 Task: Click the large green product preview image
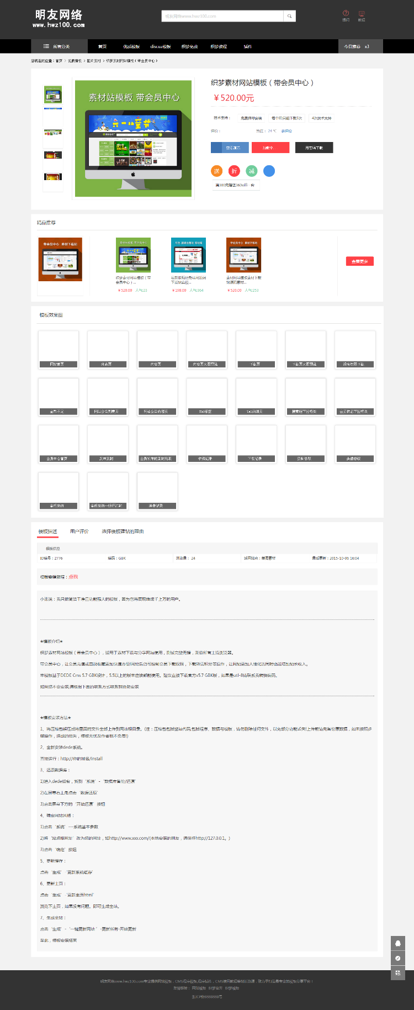click(x=134, y=138)
